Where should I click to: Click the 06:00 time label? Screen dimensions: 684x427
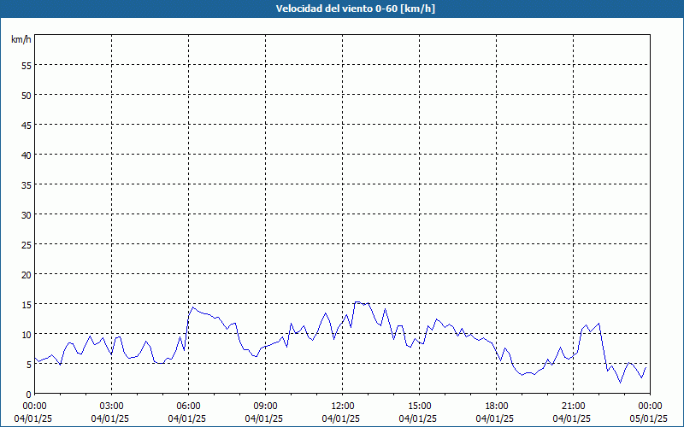click(188, 407)
